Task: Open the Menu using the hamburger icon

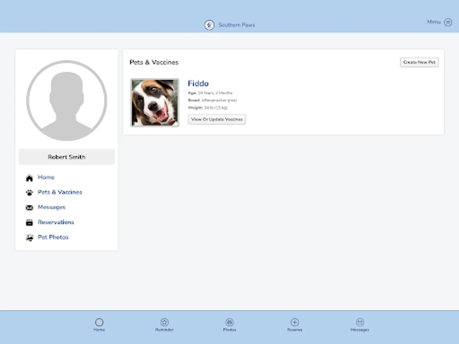Action: 448,22
